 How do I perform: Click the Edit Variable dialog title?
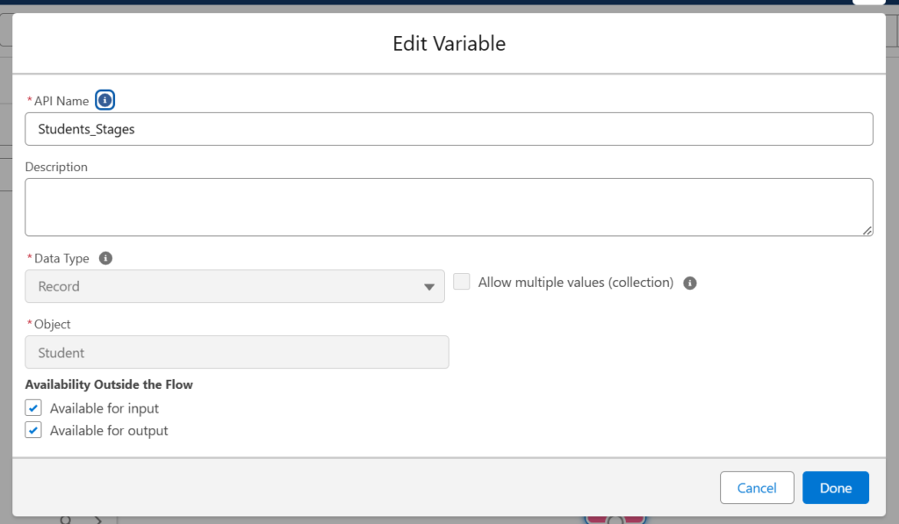[449, 43]
